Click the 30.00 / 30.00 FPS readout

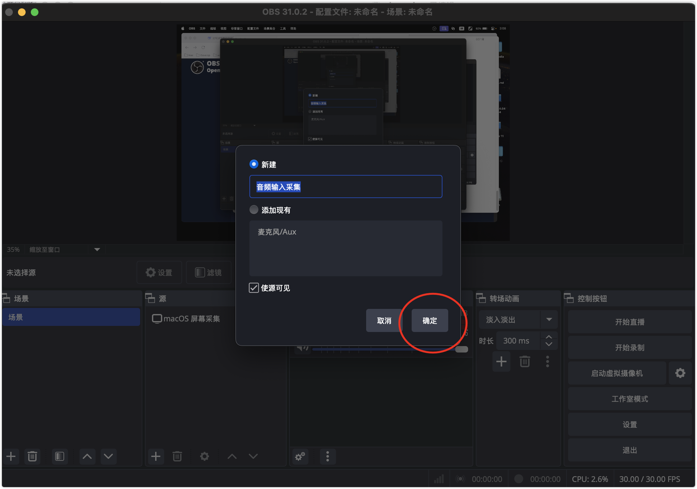(650, 479)
